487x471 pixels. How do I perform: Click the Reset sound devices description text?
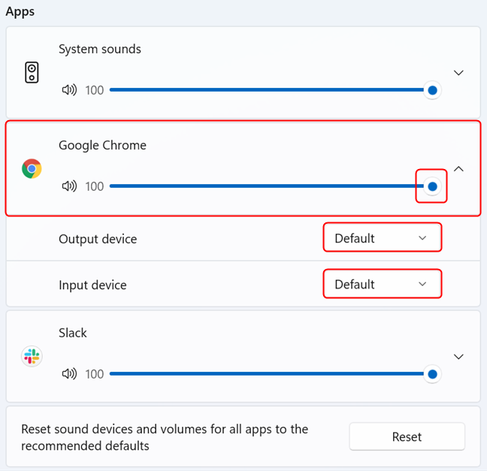(x=165, y=437)
